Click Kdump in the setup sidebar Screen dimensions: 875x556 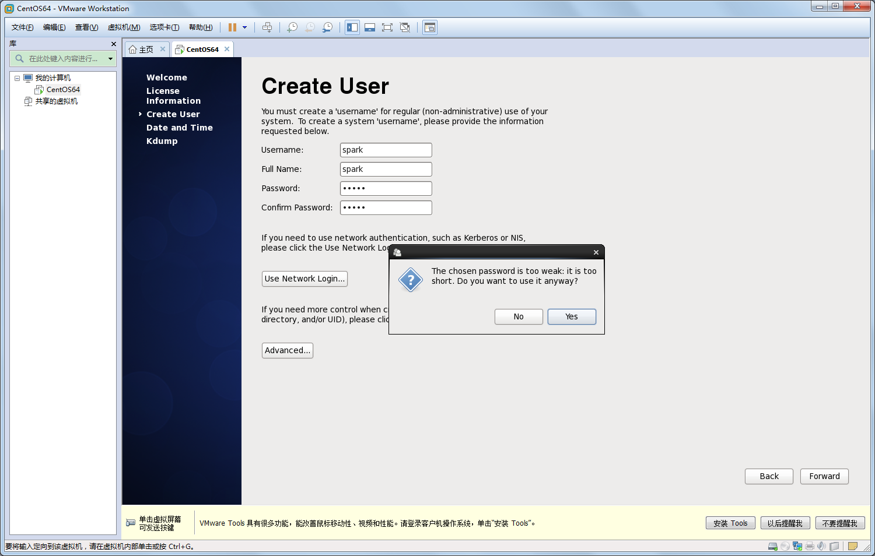[x=162, y=141]
